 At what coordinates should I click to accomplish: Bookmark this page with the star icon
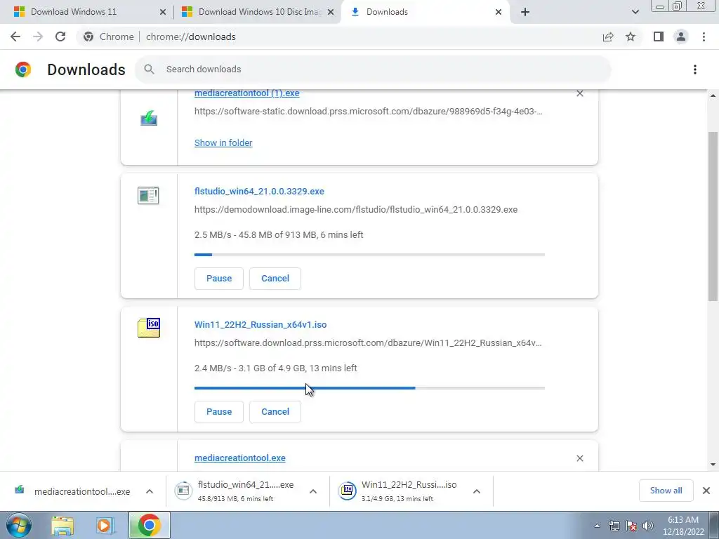coord(631,36)
